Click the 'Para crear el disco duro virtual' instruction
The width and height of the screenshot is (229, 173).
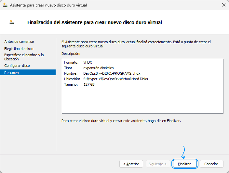121,121
